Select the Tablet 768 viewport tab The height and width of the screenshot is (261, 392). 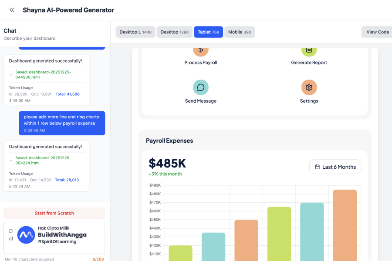[208, 32]
